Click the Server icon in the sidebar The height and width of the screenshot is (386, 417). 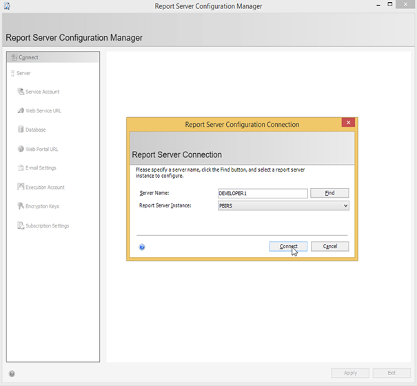point(12,73)
